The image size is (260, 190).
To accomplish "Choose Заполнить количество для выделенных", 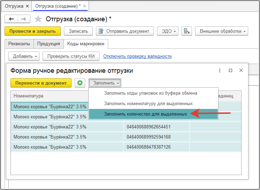I will [x=153, y=114].
